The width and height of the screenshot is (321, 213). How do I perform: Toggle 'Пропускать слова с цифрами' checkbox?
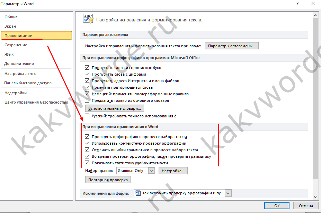point(87,74)
